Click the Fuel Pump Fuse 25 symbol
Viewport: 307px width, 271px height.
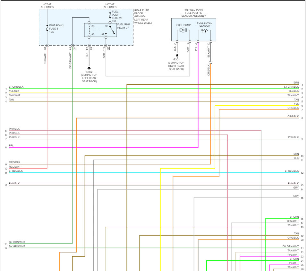pos(110,15)
